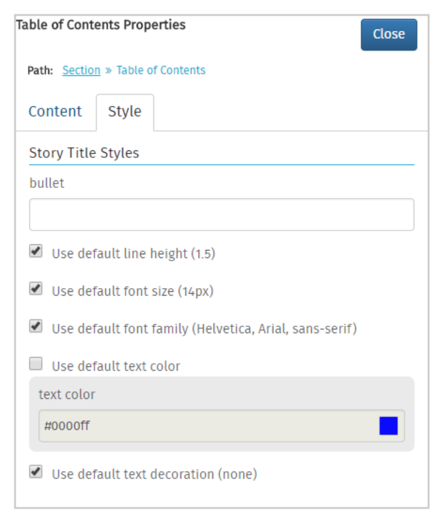The image size is (443, 523).
Task: Click the Table of Contents breadcrumb
Action: 161,70
